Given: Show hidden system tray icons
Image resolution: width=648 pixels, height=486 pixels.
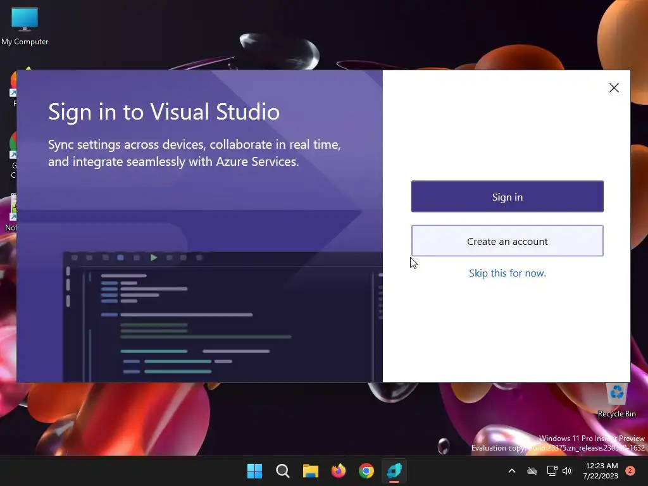Looking at the screenshot, I should coord(511,471).
